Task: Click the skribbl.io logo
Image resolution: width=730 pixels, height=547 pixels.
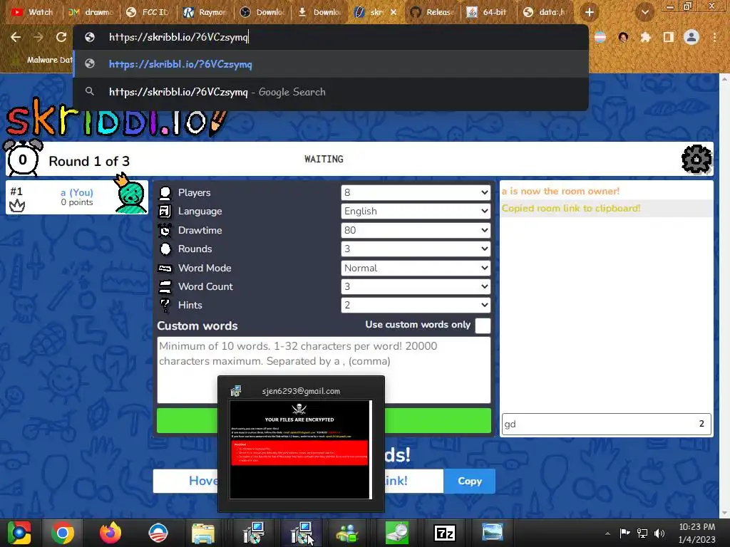Action: [115, 119]
